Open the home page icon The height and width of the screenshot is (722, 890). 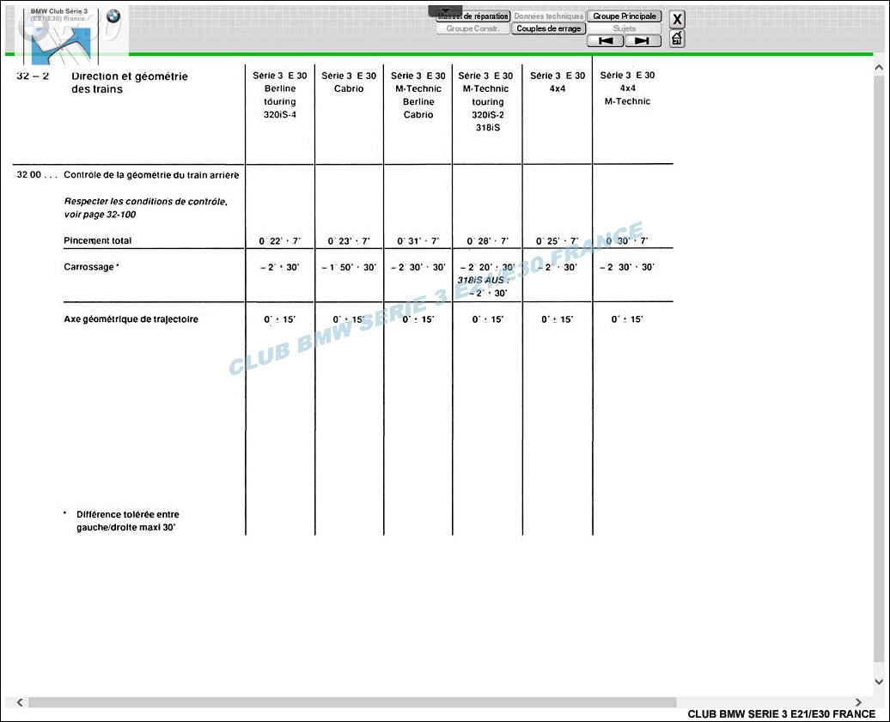677,39
